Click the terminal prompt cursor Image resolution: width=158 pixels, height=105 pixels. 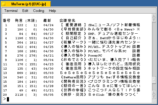(8, 99)
